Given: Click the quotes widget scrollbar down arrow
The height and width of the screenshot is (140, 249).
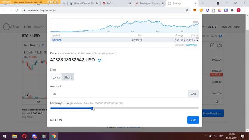Looking at the screenshot, I should coord(197,40).
